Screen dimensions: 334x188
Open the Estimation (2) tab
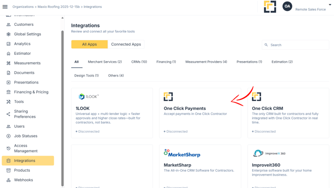(x=282, y=62)
